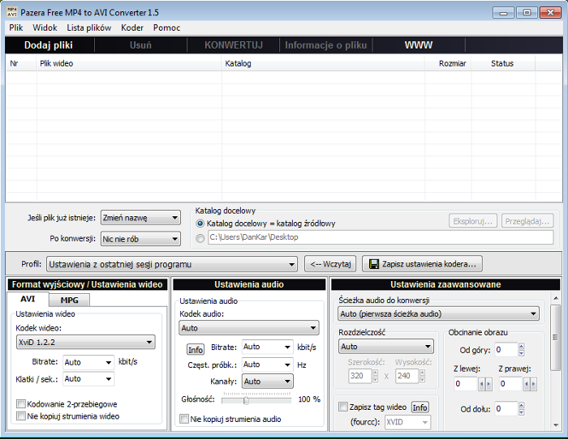The width and height of the screenshot is (568, 439).
Task: Toggle Zapisz tag wideo checkbox
Action: [343, 407]
